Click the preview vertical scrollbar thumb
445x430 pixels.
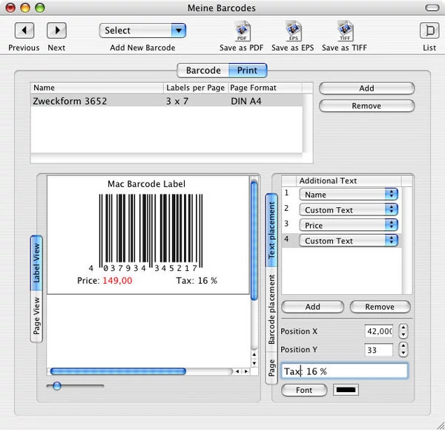coord(254,241)
